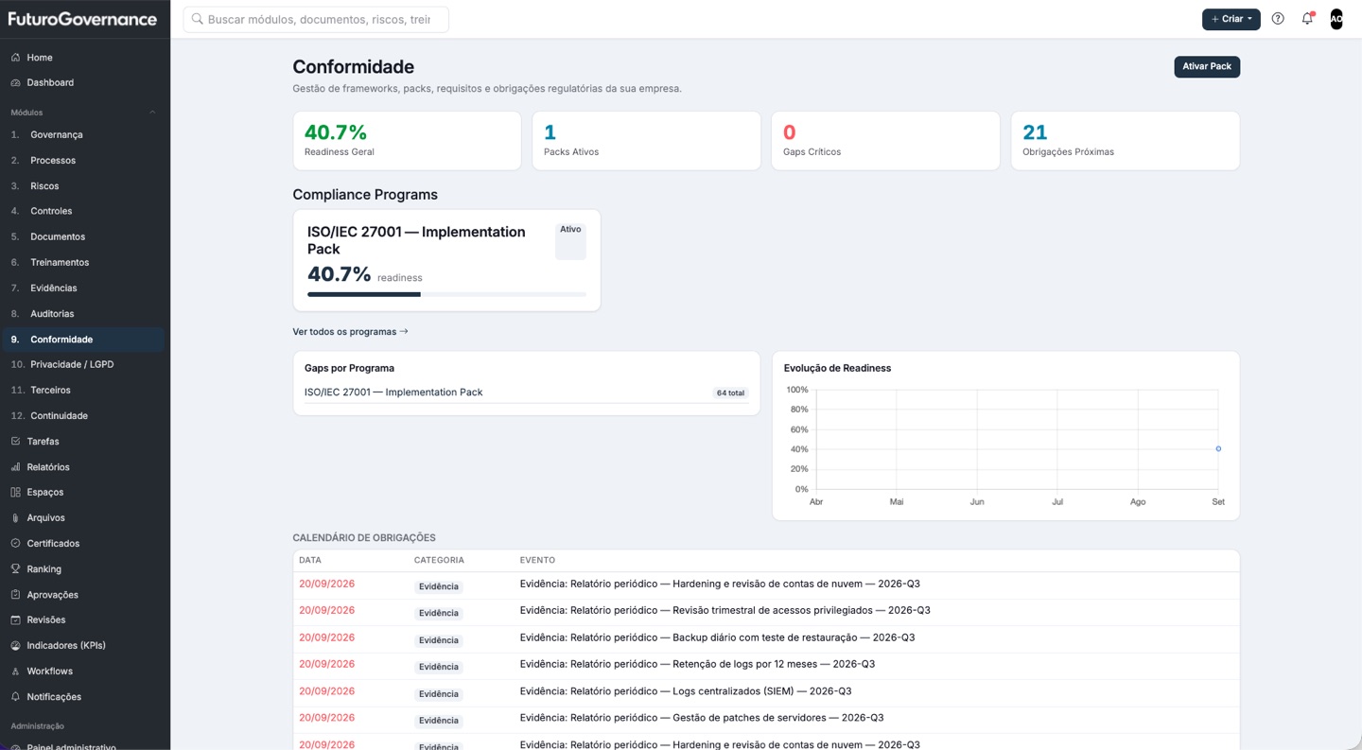Go to Evidências module
Screen dimensions: 1362x750
pos(82,288)
